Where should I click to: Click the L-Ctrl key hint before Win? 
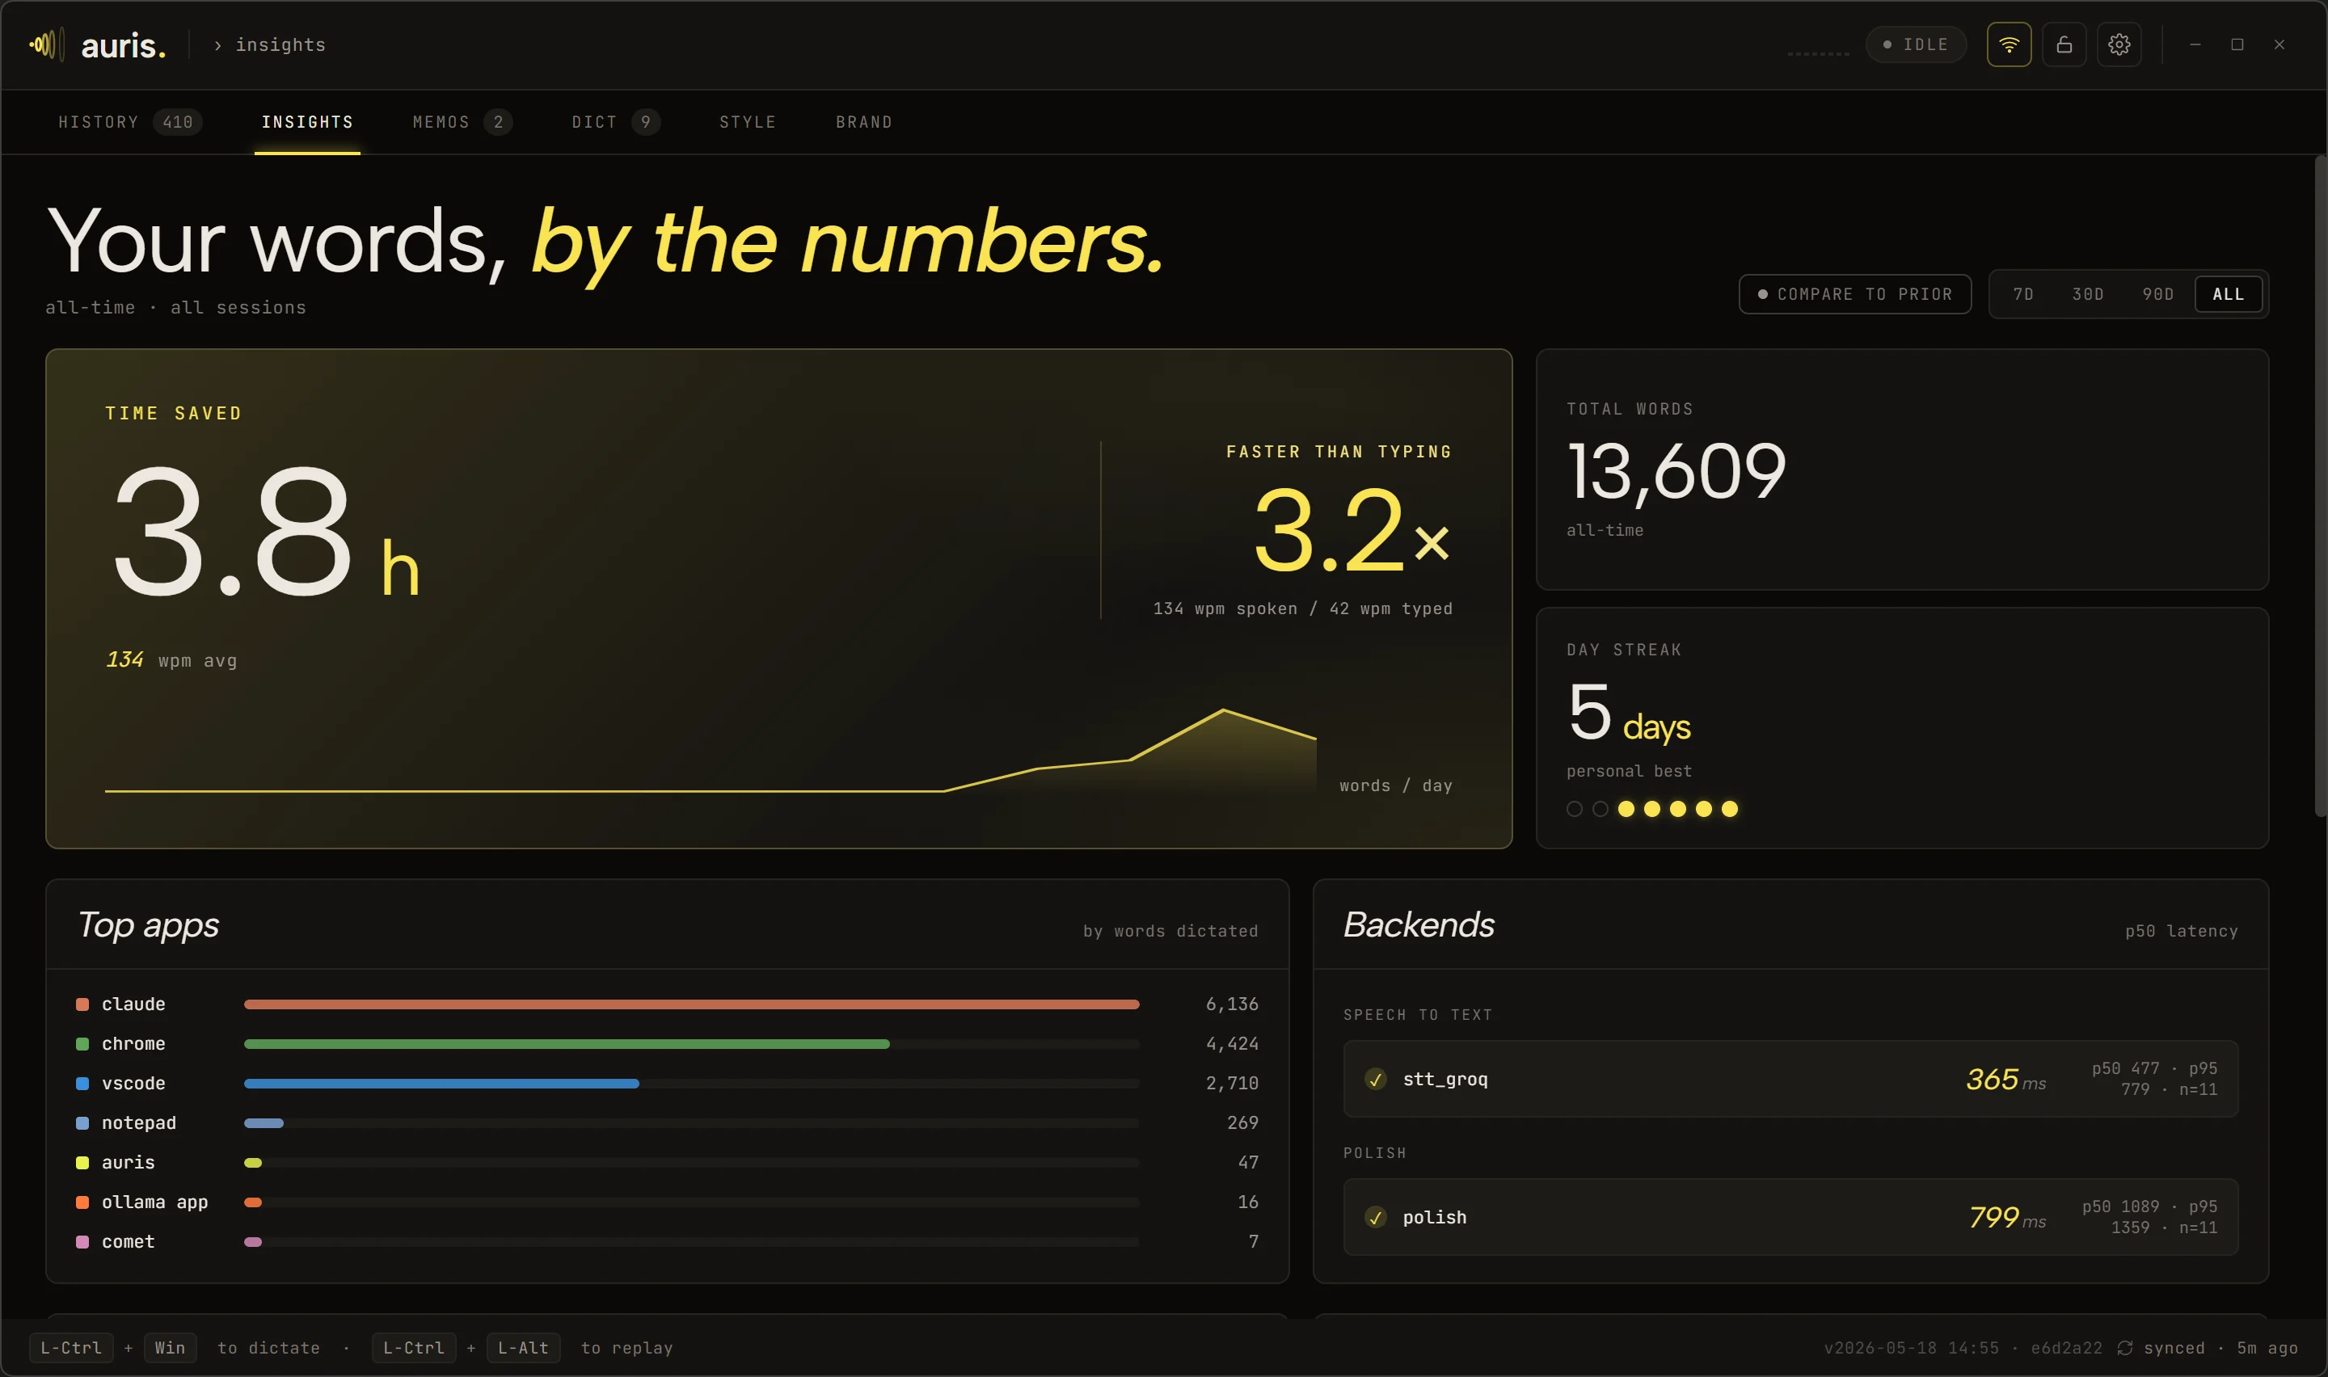[71, 1347]
